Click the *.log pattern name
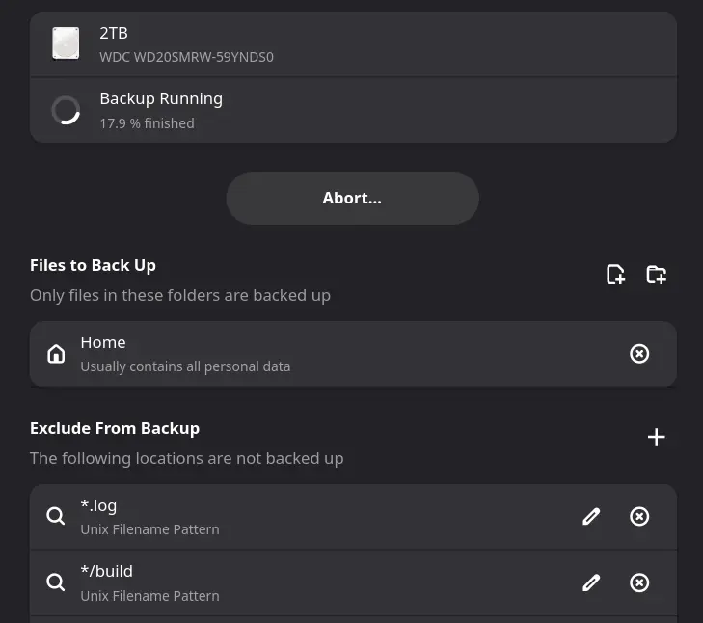The width and height of the screenshot is (703, 623). tap(98, 506)
